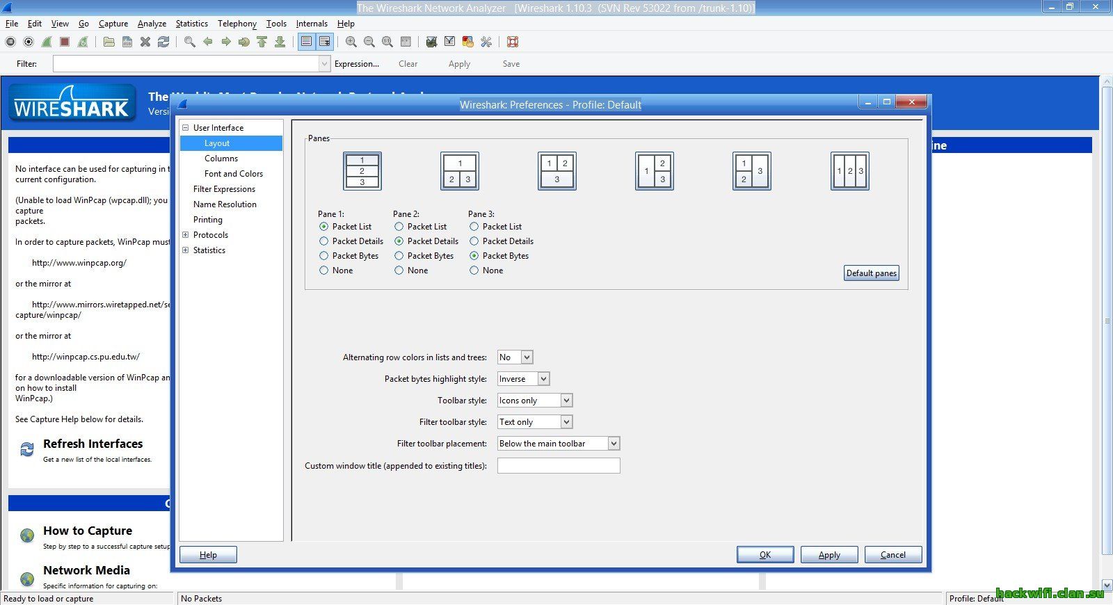Select the side-by-side 1|2|3 column layout
This screenshot has width=1113, height=605.
850,171
